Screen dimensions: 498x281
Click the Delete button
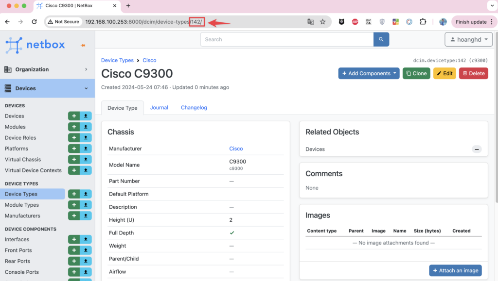click(x=474, y=73)
